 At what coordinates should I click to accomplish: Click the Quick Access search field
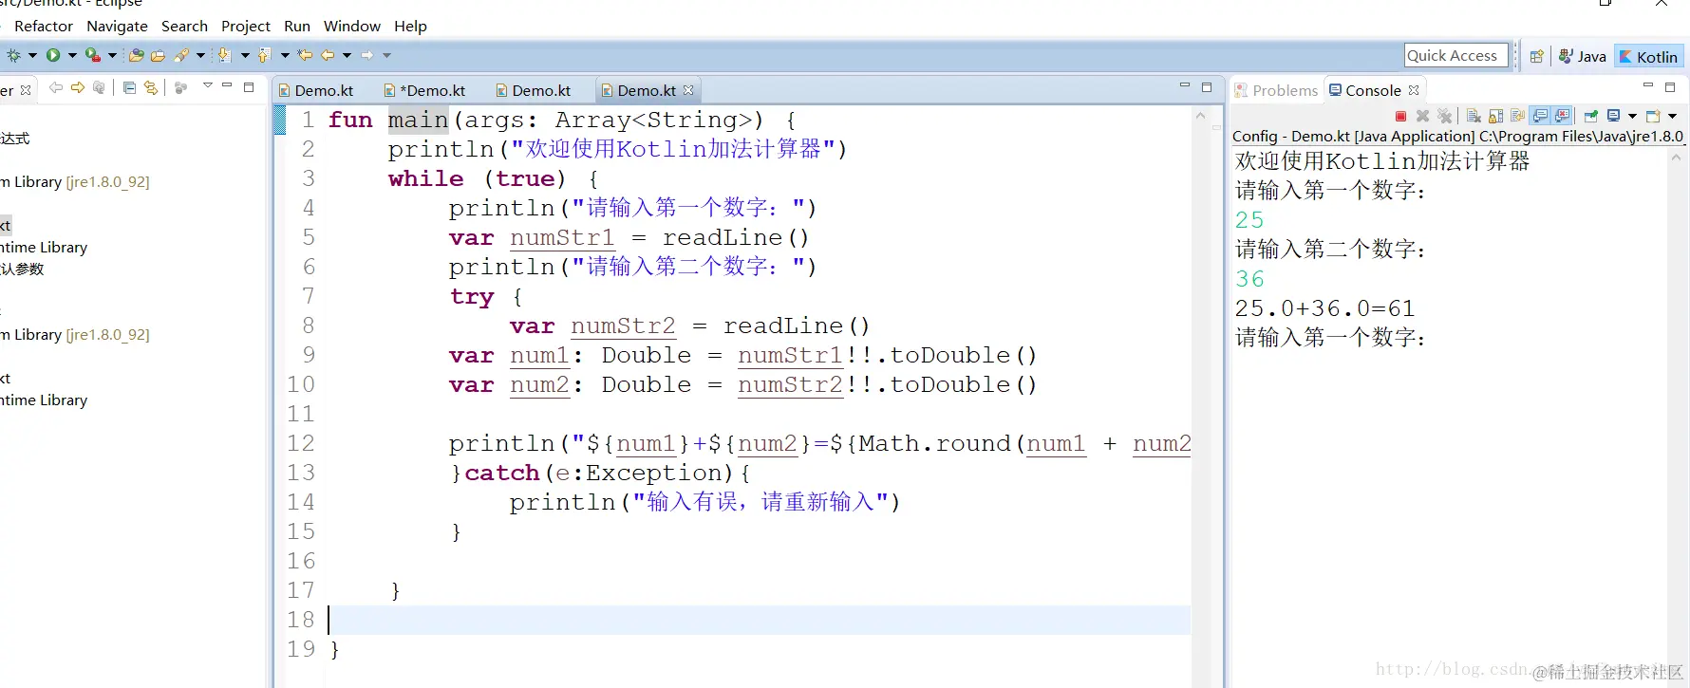point(1455,55)
